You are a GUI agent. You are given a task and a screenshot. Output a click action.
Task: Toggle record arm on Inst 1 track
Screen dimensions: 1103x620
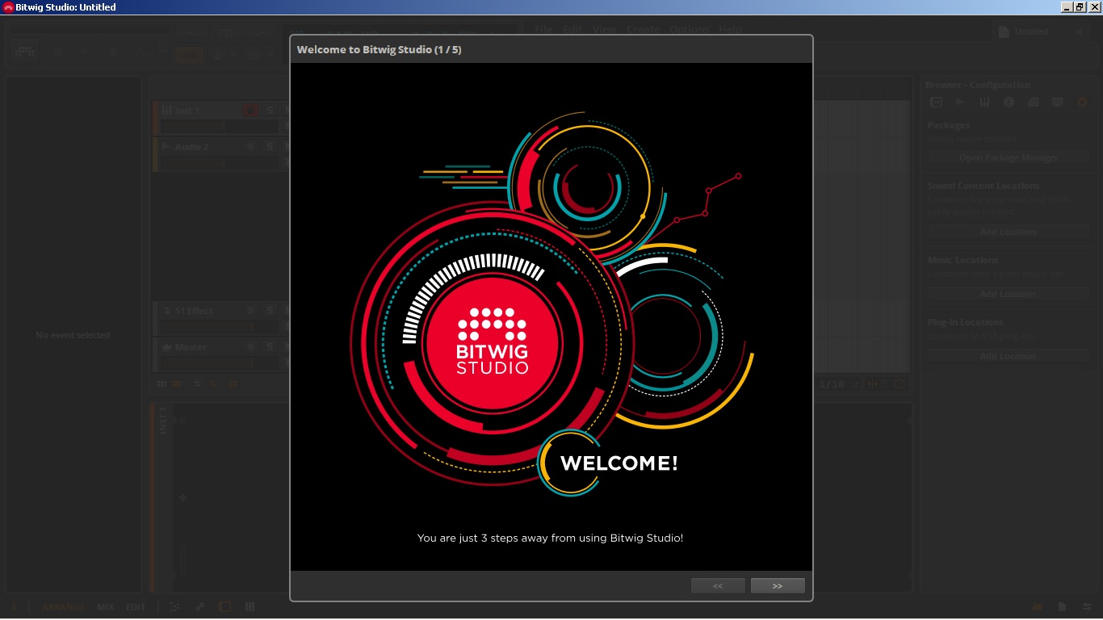(250, 111)
